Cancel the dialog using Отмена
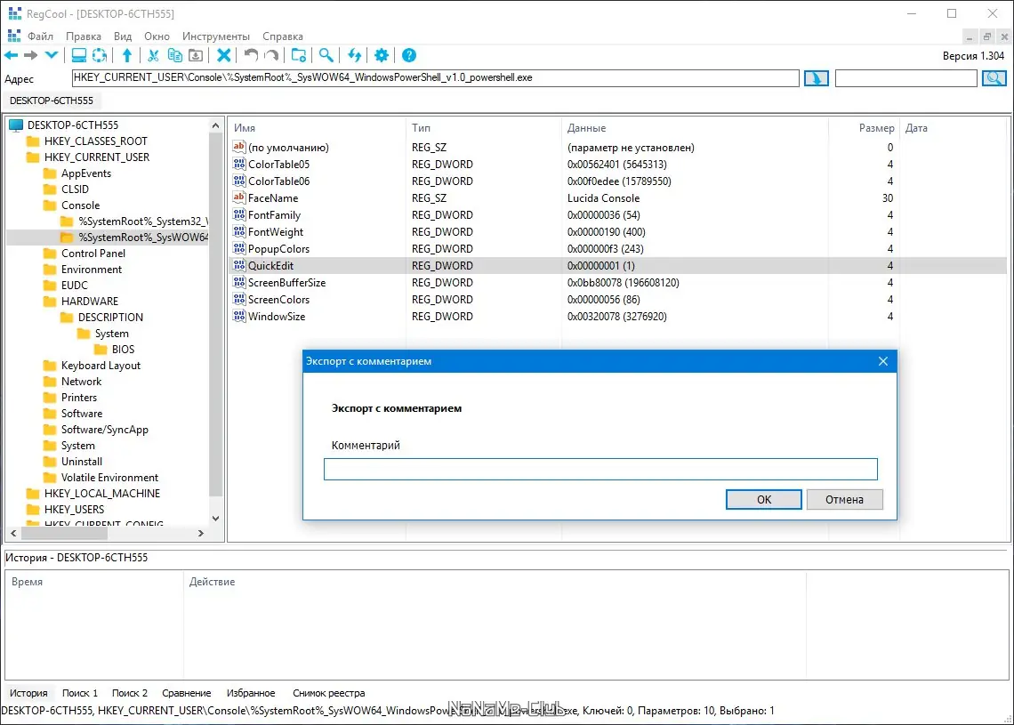The image size is (1014, 725). [x=844, y=499]
